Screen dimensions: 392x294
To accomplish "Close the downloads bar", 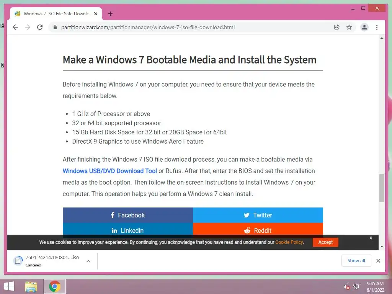I will click(378, 261).
